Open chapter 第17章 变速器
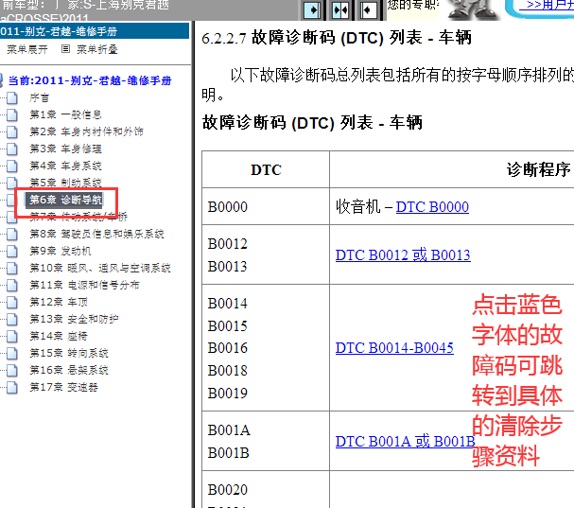574x508 pixels. click(x=63, y=387)
